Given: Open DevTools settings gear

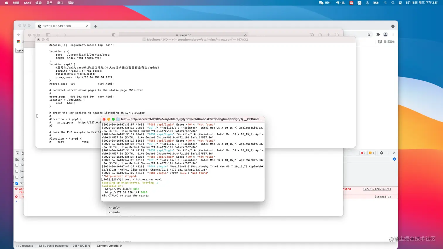Looking at the screenshot, I should [x=381, y=153].
